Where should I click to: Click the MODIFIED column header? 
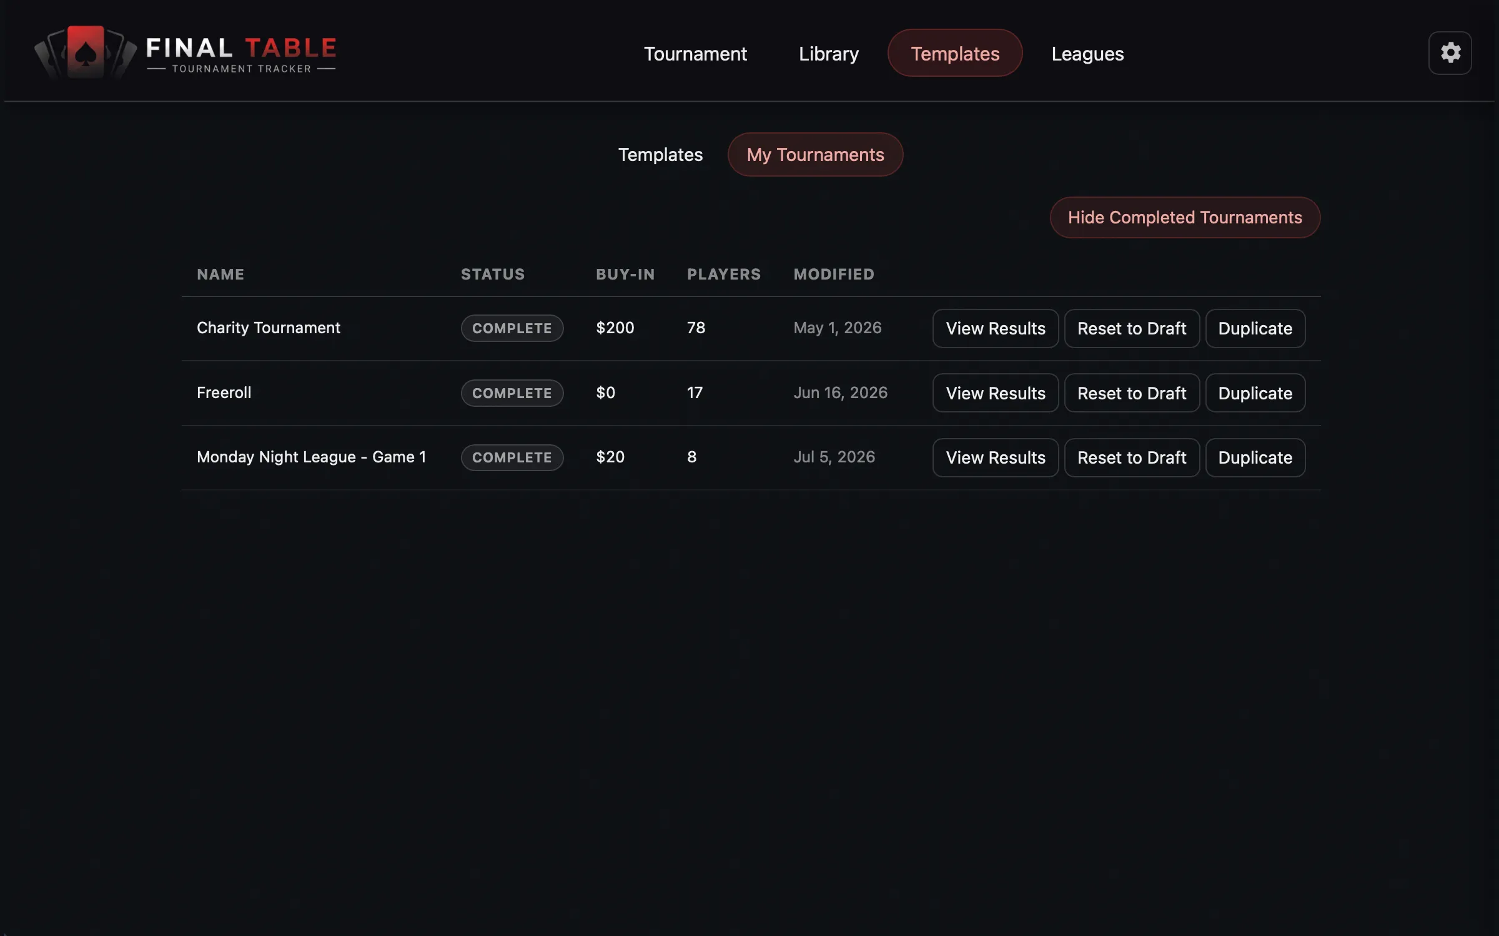pos(834,274)
